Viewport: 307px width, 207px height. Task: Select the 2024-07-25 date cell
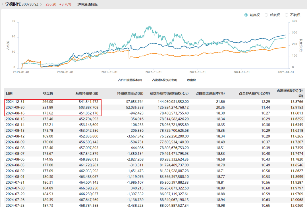[x=15, y=205]
